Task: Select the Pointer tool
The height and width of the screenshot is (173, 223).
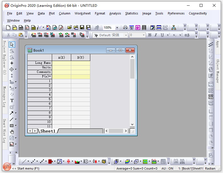Action: (12, 45)
